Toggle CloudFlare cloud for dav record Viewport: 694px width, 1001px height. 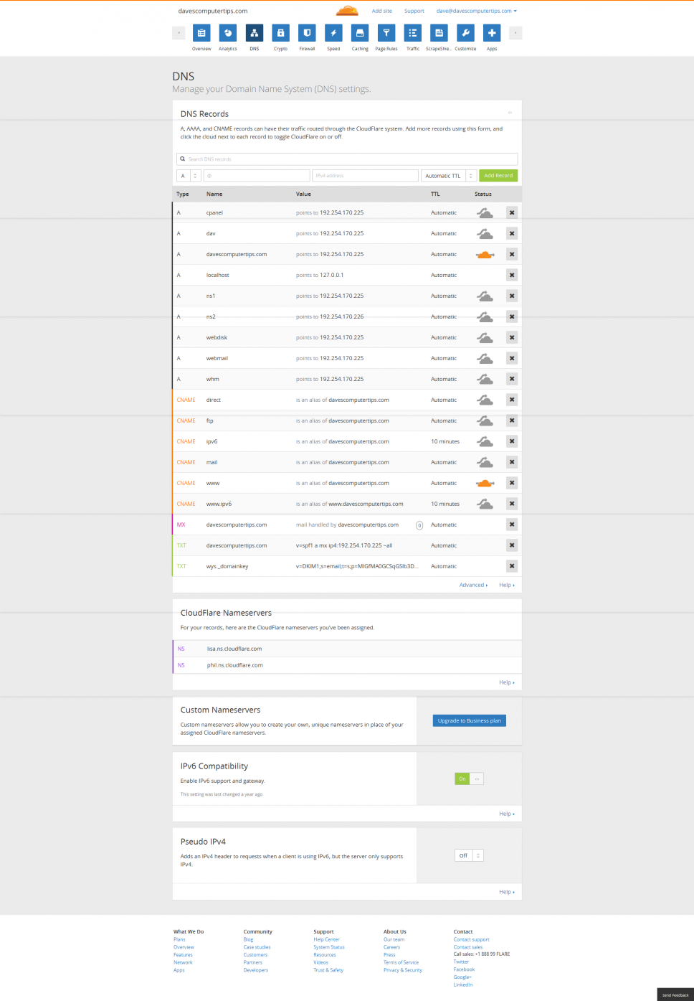pyautogui.click(x=485, y=233)
